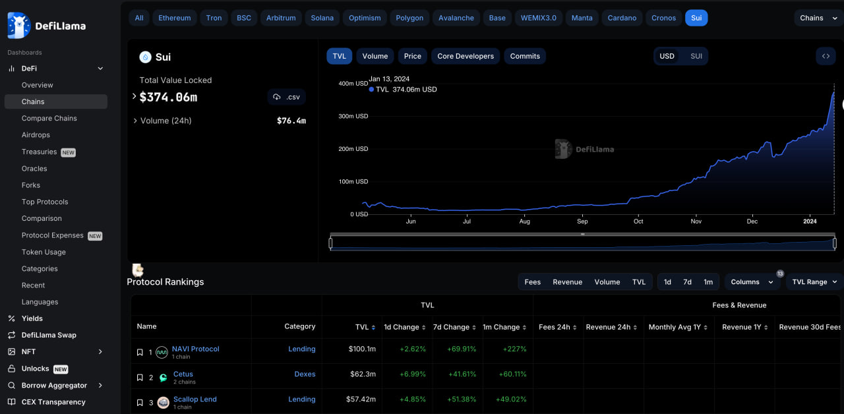844x414 pixels.
Task: Switch chart denomination to SUI
Action: coord(696,56)
